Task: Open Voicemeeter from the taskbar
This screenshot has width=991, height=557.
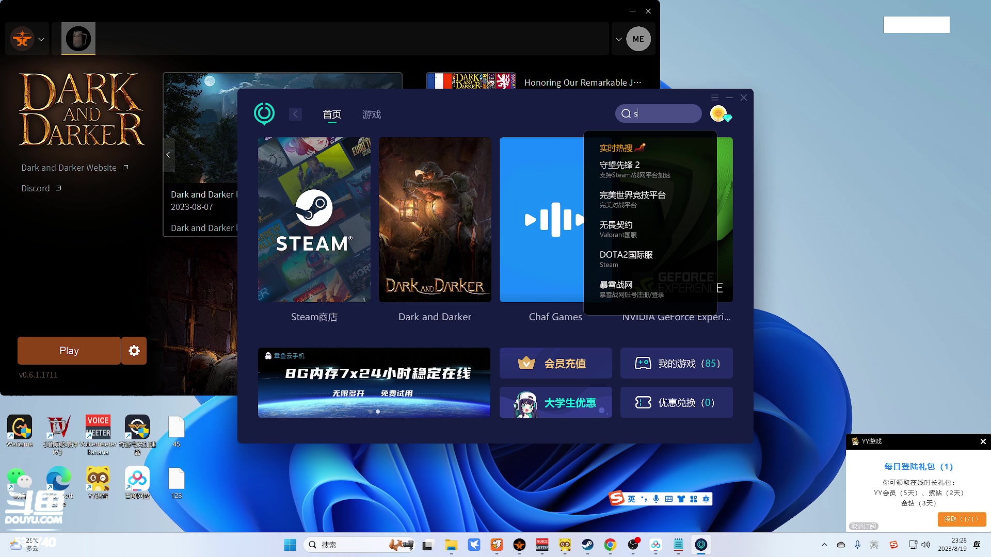Action: [542, 545]
